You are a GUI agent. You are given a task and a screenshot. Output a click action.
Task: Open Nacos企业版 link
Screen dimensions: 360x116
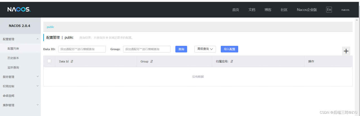pyautogui.click(x=307, y=10)
